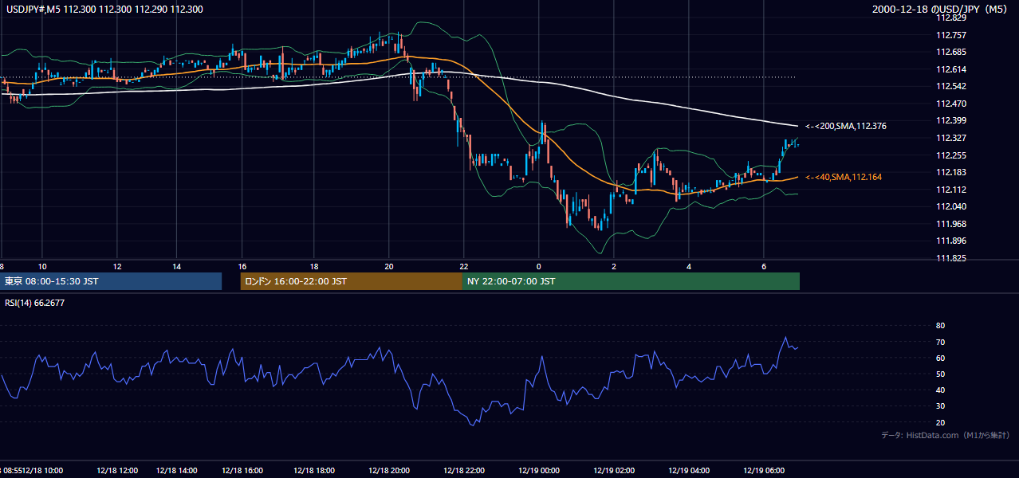This screenshot has height=478, width=1019.
Task: Click the 111.896 price axis label
Action: [x=951, y=241]
